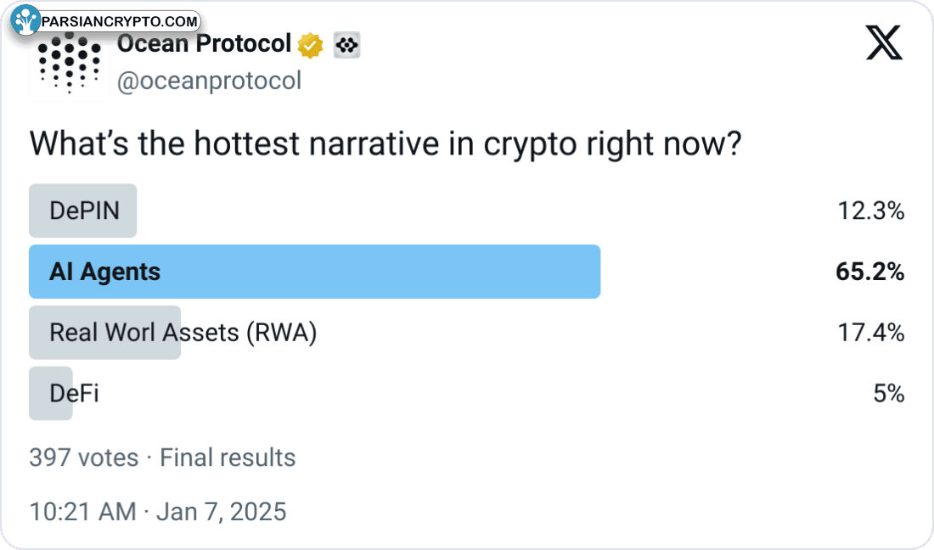The width and height of the screenshot is (934, 550).
Task: Click the Final results label
Action: tap(228, 458)
